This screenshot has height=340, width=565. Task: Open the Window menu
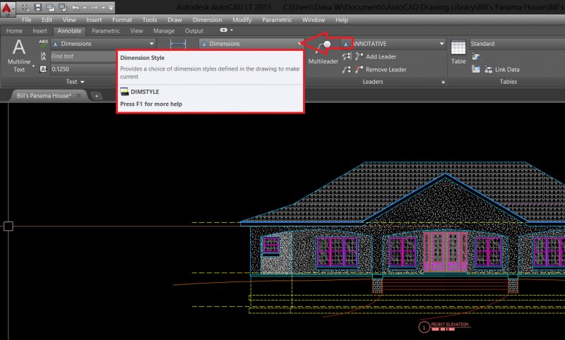(314, 20)
